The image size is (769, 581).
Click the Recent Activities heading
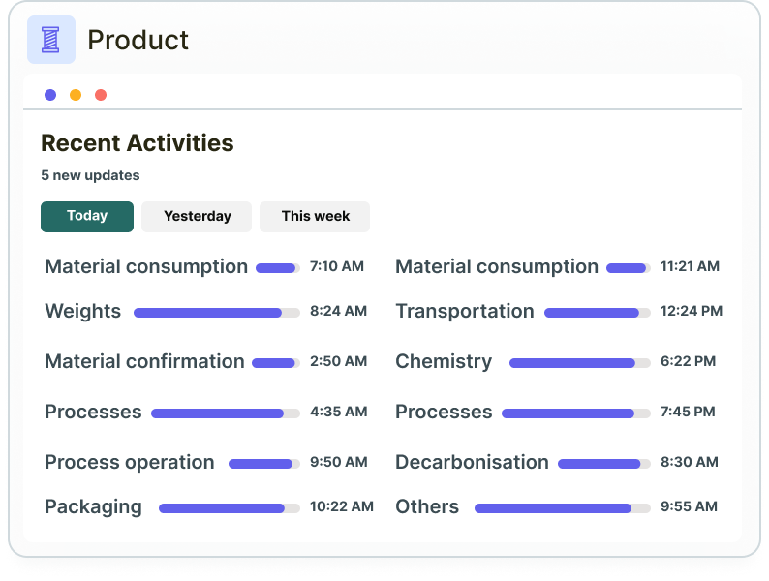pyautogui.click(x=138, y=143)
